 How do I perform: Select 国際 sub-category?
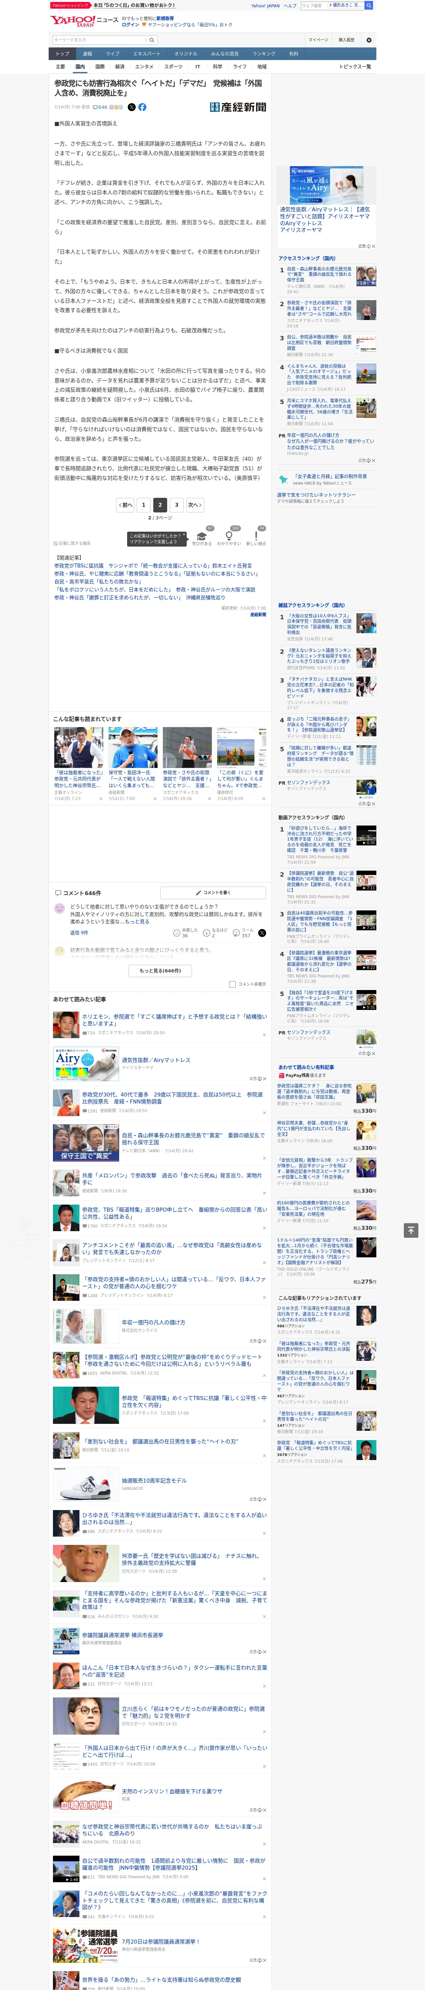click(x=100, y=66)
